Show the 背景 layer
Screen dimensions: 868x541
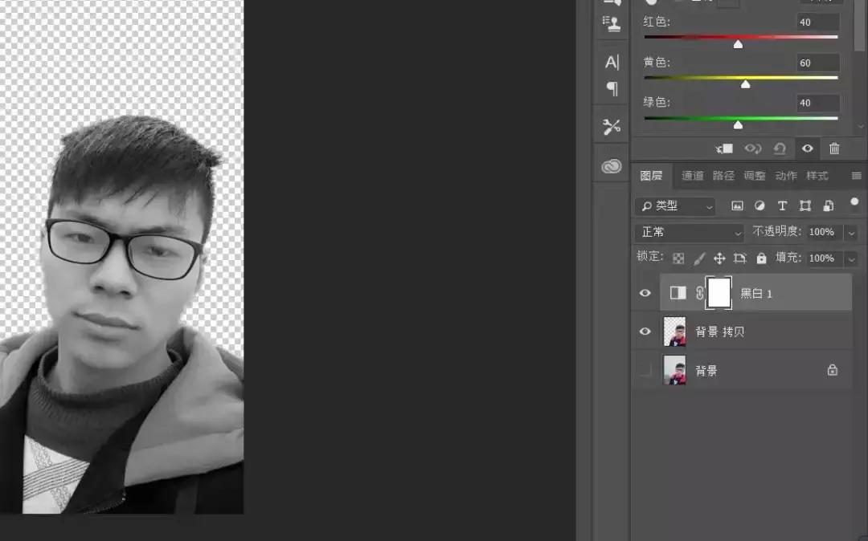tap(645, 370)
